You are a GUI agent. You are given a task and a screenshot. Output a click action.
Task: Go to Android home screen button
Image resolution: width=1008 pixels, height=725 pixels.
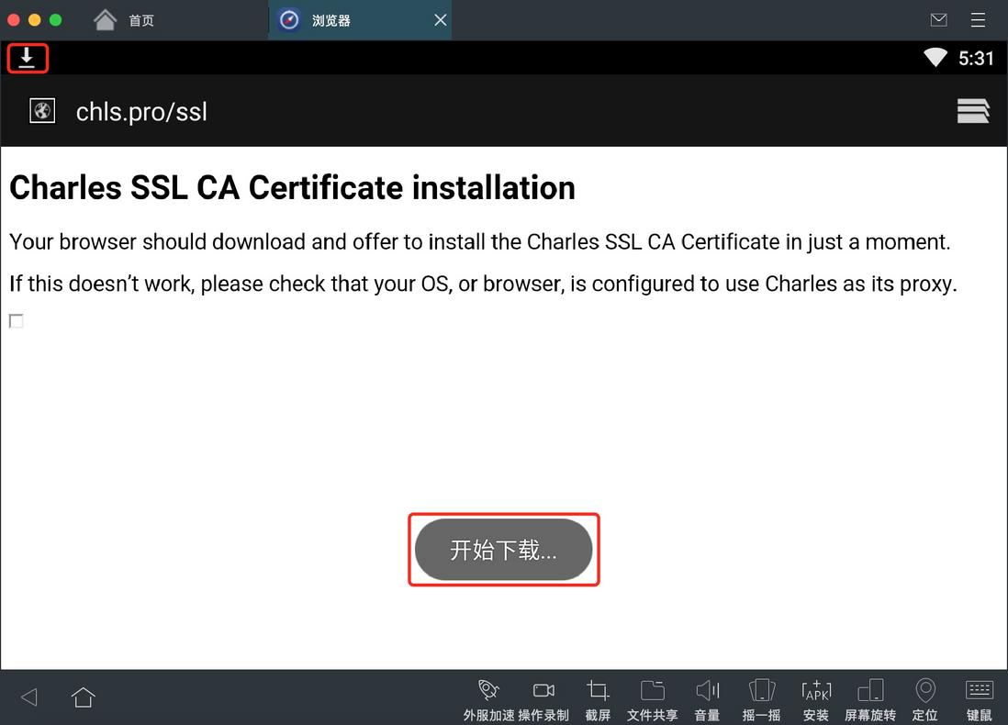tap(83, 697)
